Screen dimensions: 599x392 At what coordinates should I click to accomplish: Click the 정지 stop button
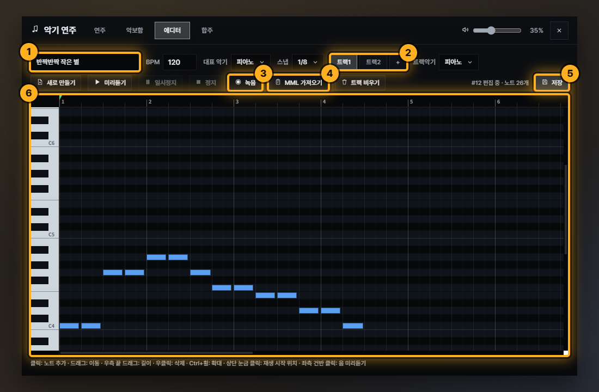point(205,83)
